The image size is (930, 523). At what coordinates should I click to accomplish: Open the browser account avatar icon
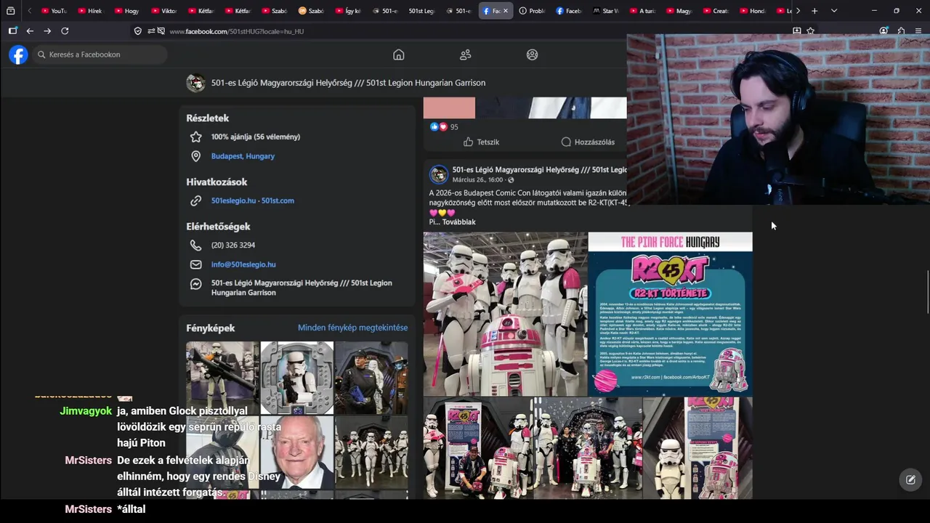click(x=883, y=31)
